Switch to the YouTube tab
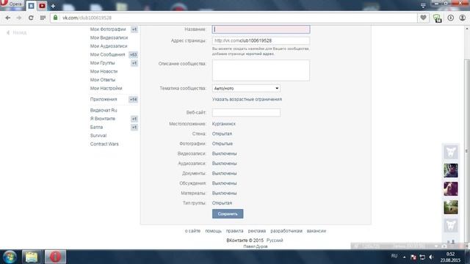Viewport: 470px width, 264px height. (42, 6)
